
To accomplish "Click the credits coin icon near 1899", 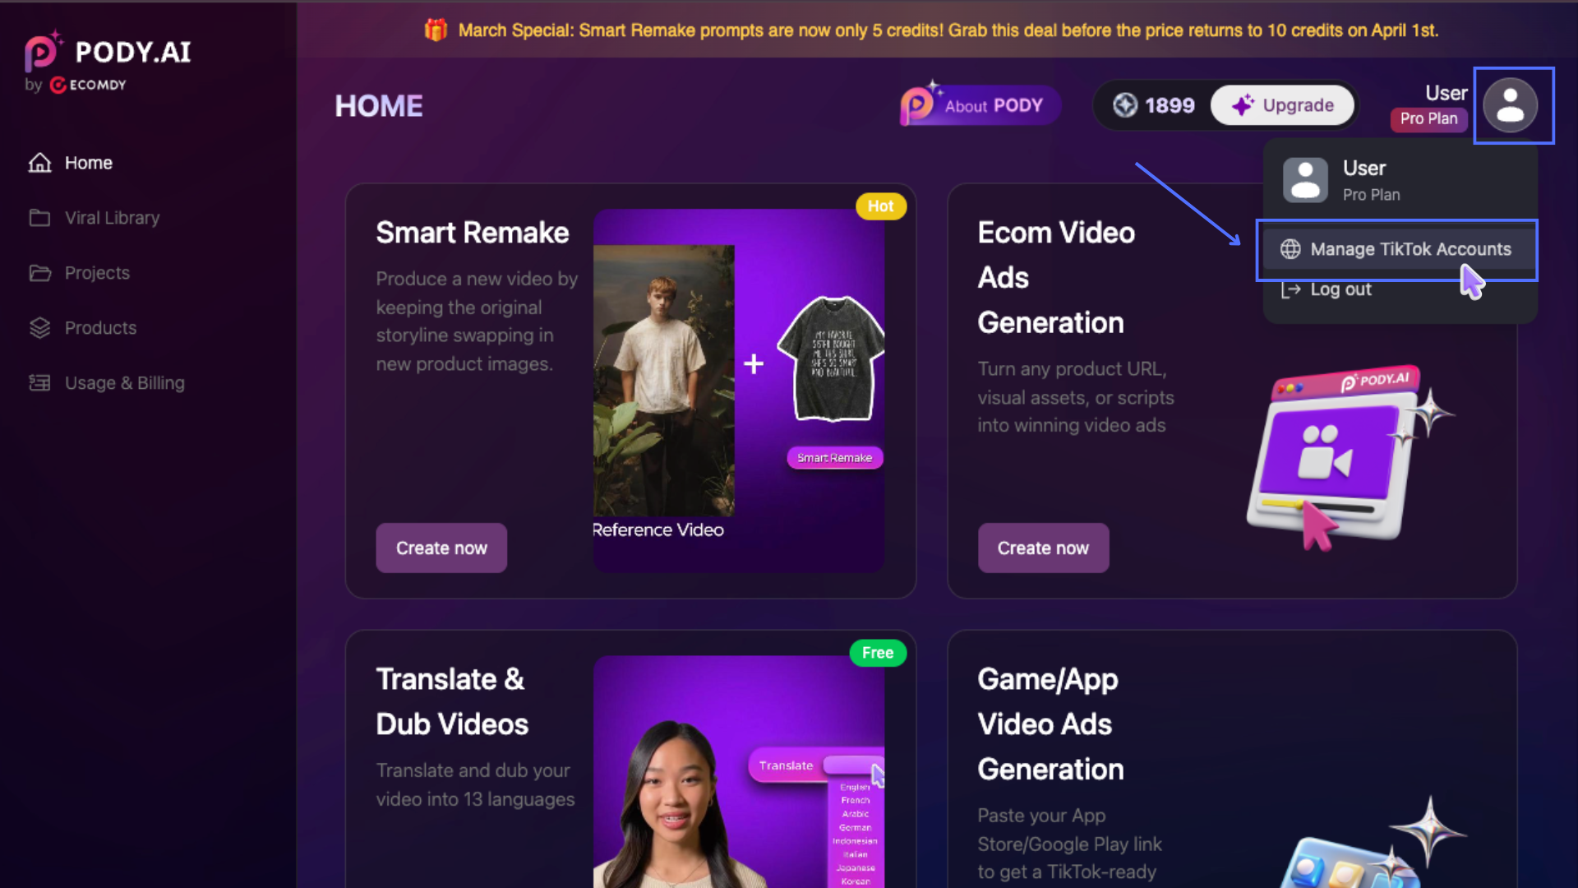I will (x=1125, y=105).
